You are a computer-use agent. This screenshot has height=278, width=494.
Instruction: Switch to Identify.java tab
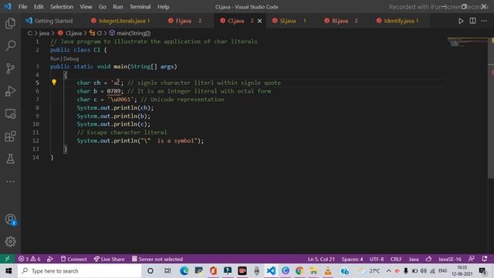pyautogui.click(x=399, y=21)
